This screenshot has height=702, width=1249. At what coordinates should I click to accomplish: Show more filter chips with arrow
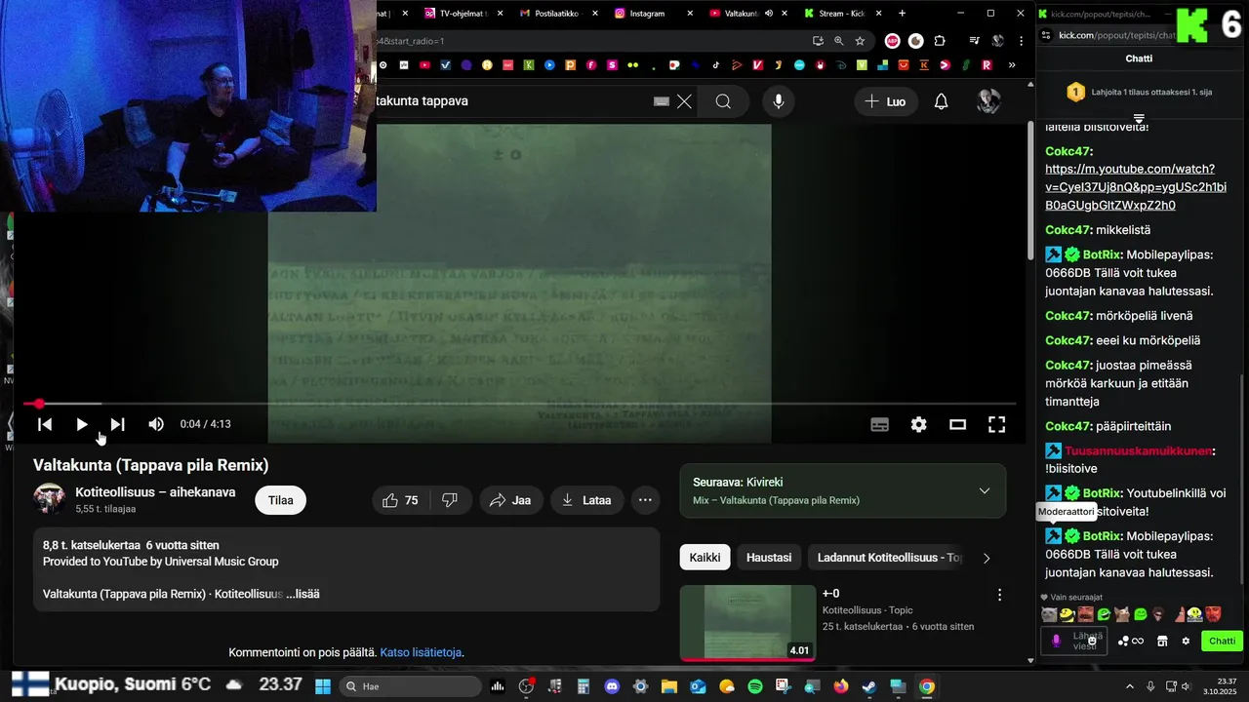[986, 558]
